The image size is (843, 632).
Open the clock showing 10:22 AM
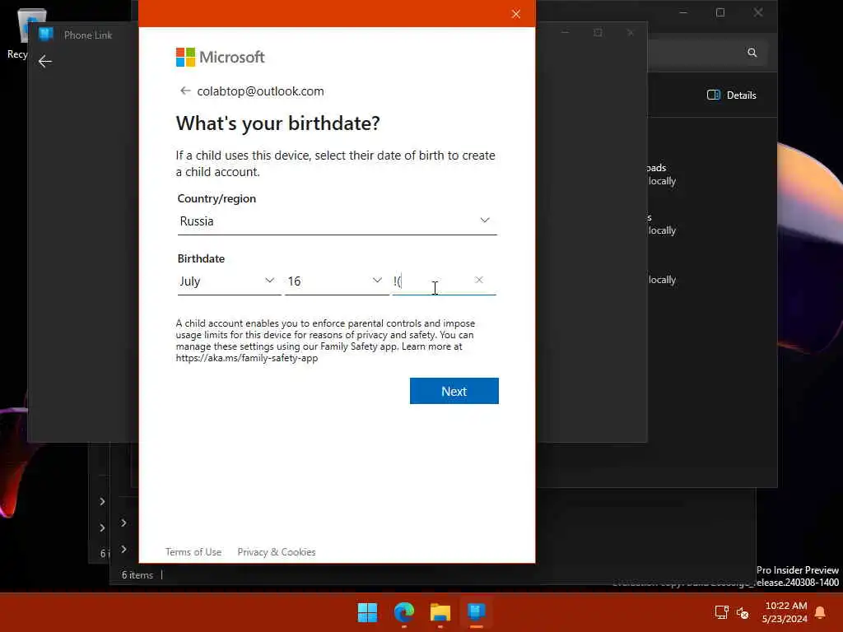point(785,612)
